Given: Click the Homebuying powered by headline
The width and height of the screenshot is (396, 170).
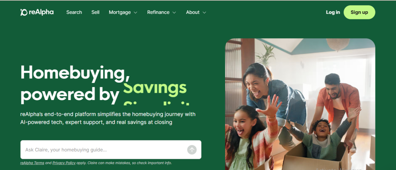Looking at the screenshot, I should pyautogui.click(x=75, y=84).
